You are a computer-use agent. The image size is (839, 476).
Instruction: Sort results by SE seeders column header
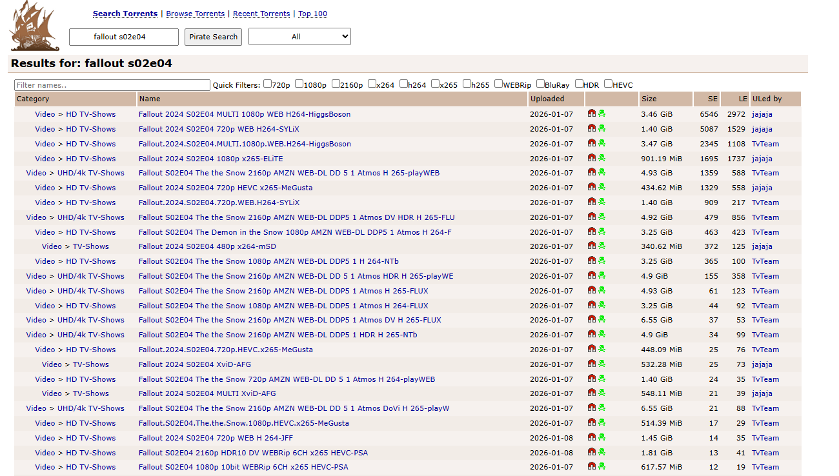[x=713, y=99]
